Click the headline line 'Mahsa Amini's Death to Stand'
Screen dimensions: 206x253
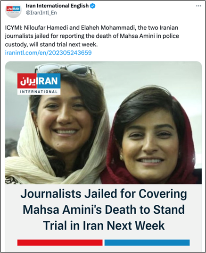pyautogui.click(x=104, y=210)
